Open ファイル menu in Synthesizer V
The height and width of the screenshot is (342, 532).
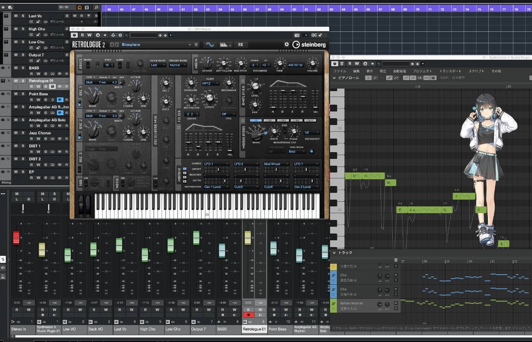pyautogui.click(x=340, y=71)
